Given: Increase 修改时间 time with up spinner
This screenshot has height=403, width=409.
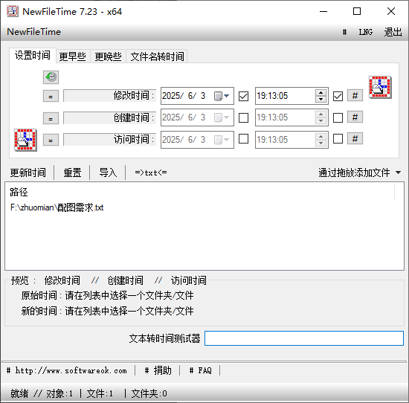Looking at the screenshot, I should coord(321,93).
